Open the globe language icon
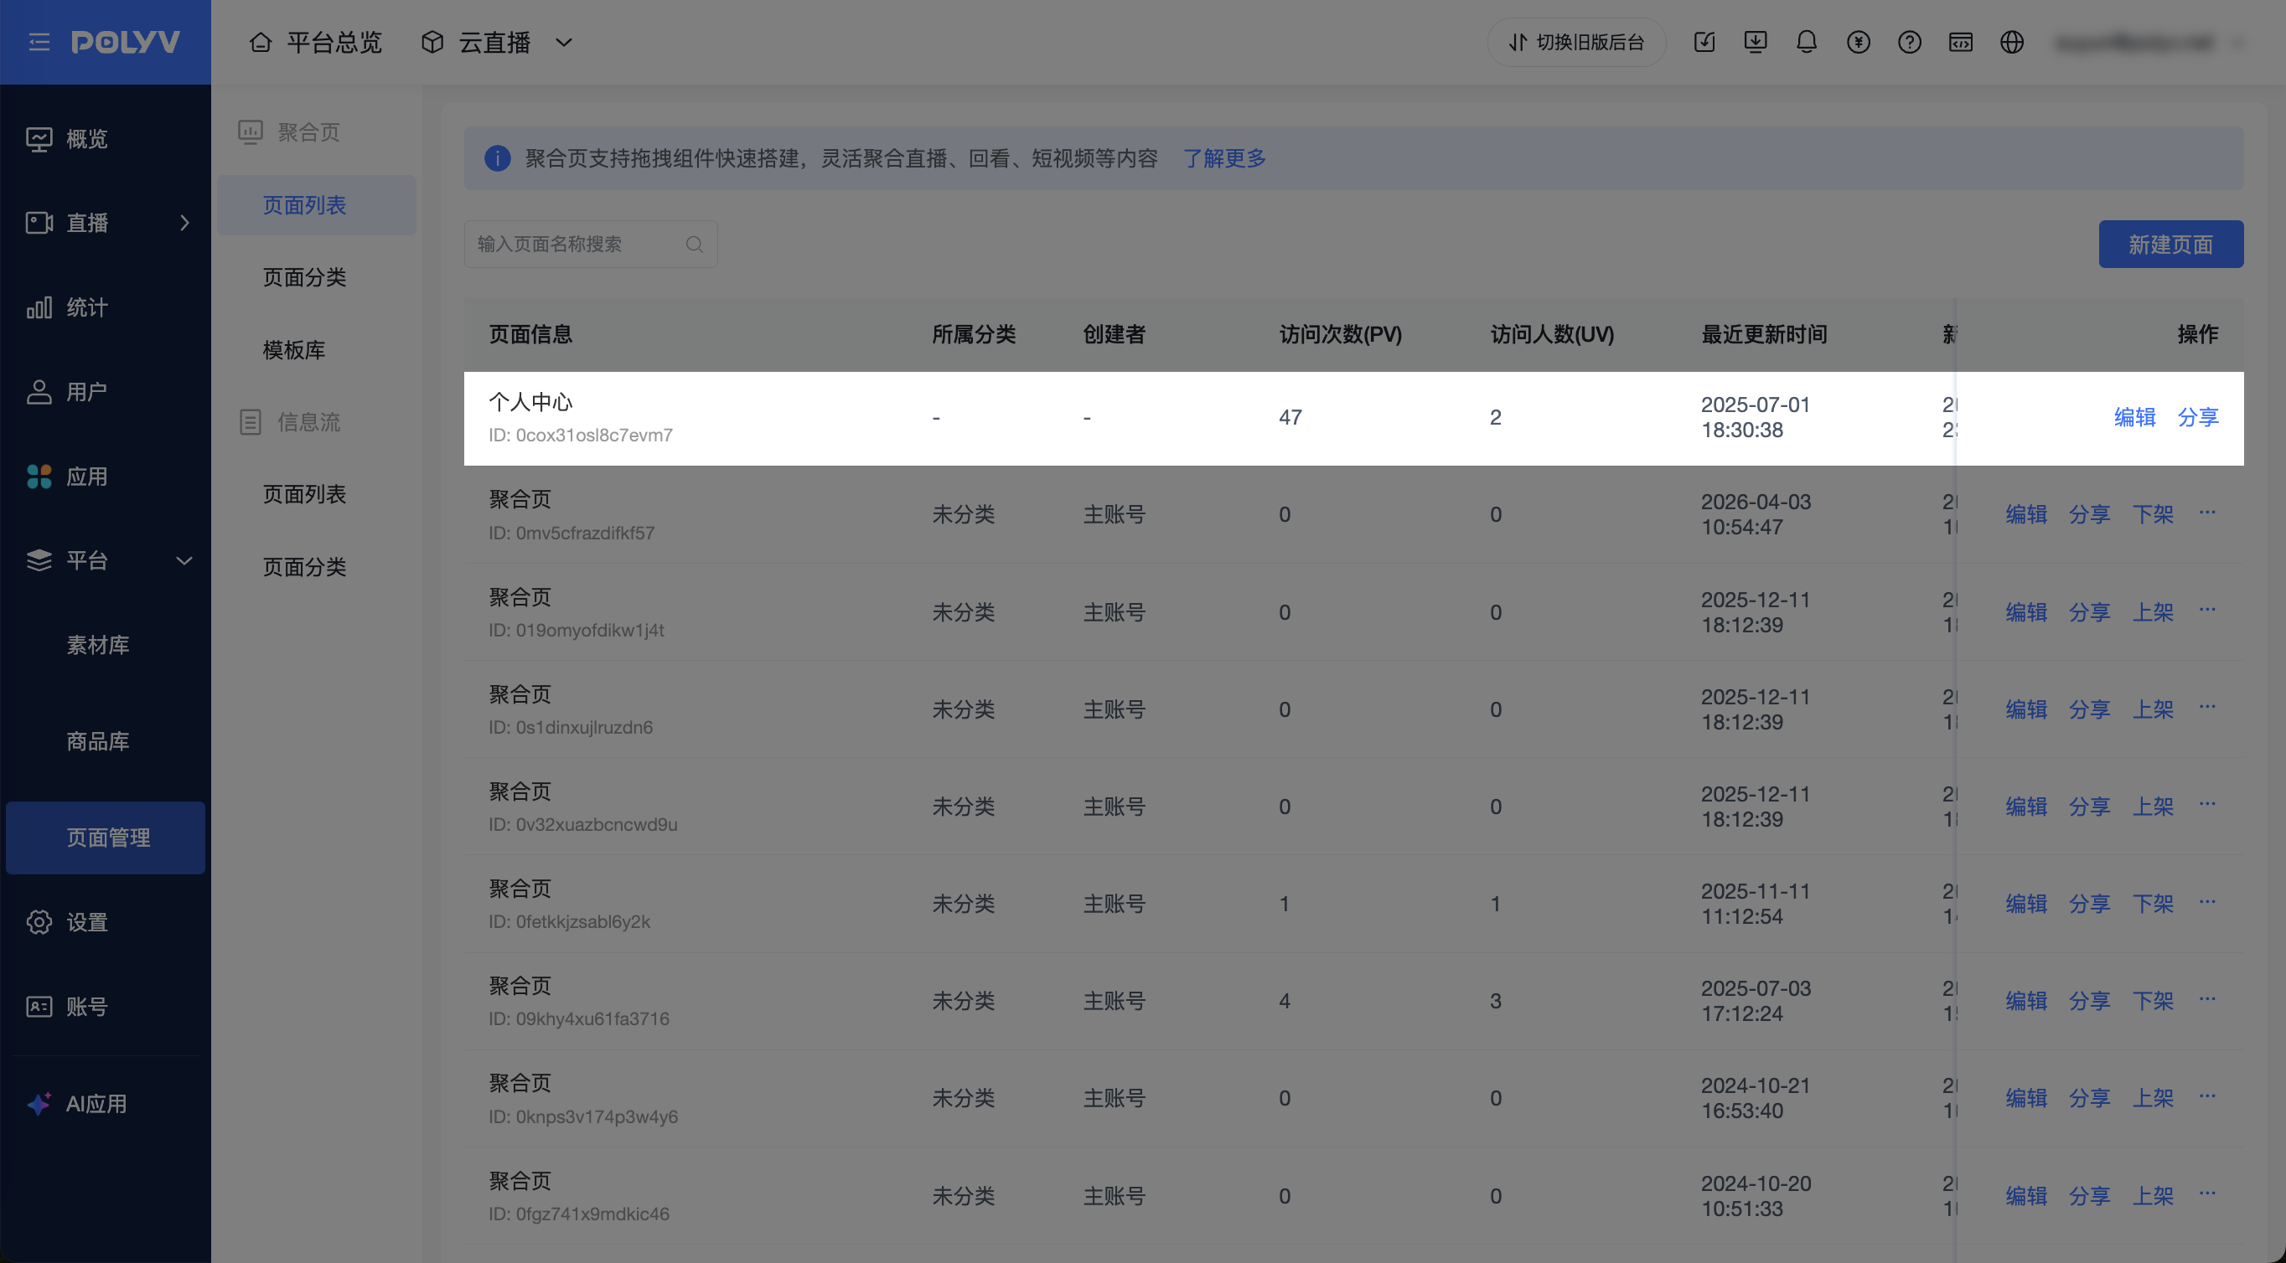This screenshot has width=2286, height=1263. (x=2012, y=42)
